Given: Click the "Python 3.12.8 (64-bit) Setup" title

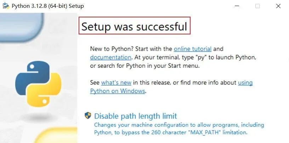Looking at the screenshot, I should coord(48,6).
